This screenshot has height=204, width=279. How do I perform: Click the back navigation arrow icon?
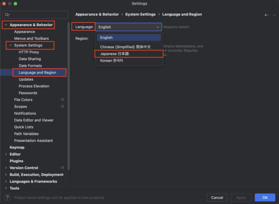point(266,15)
